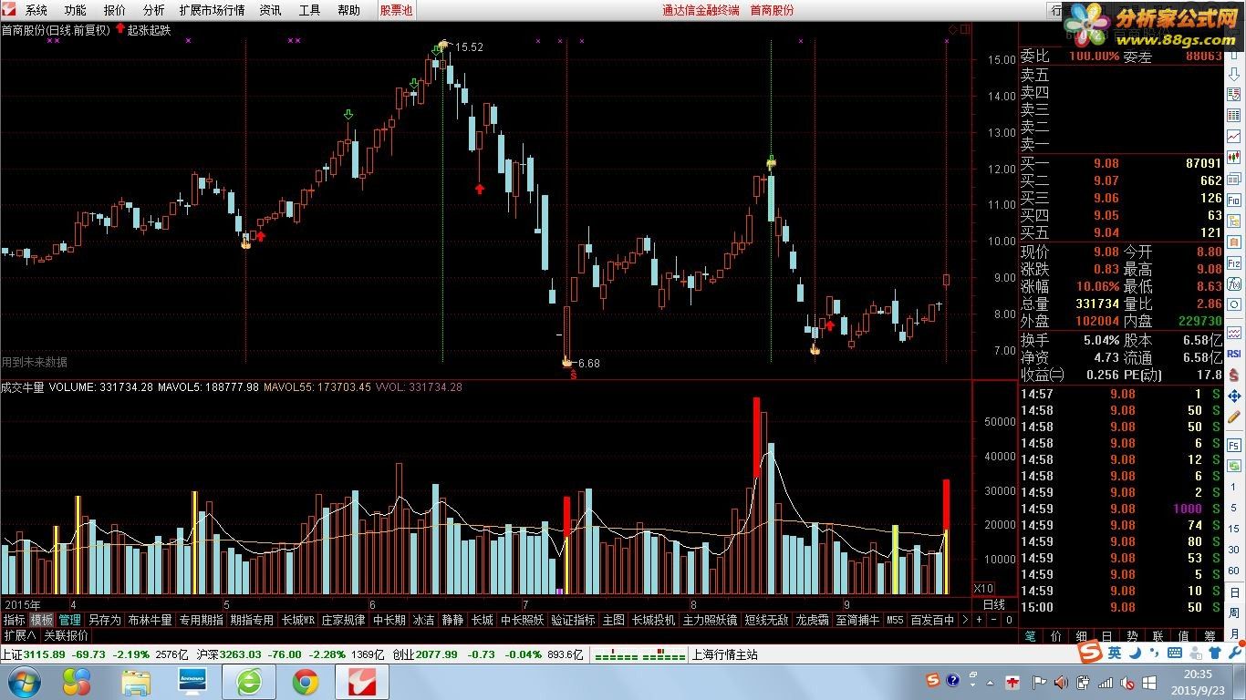Image resolution: width=1246 pixels, height=700 pixels.
Task: Open the Sogou skin shirt icon
Action: [x=1215, y=653]
